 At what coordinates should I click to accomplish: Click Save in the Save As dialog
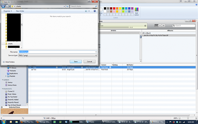[76, 62]
